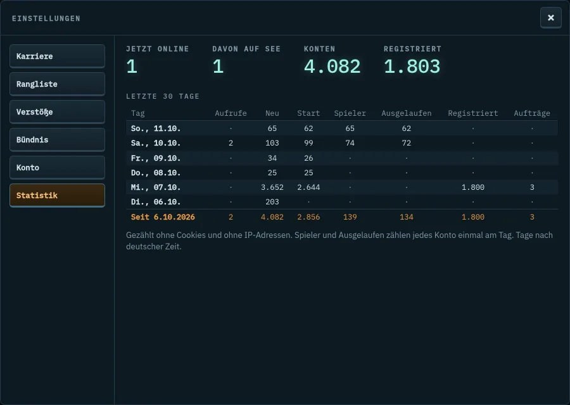Click Registriert value 1.800 for Mi., 07.10.

472,187
